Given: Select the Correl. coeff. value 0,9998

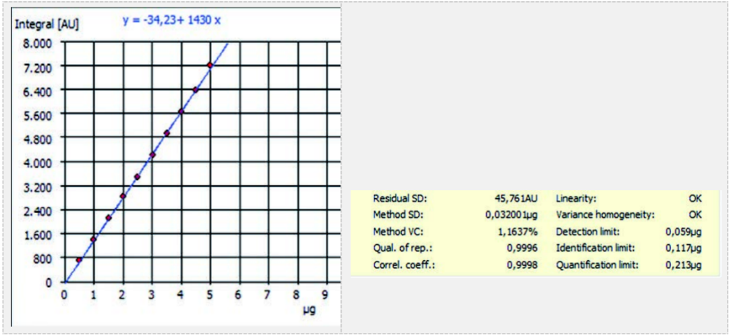Looking at the screenshot, I should click(522, 266).
